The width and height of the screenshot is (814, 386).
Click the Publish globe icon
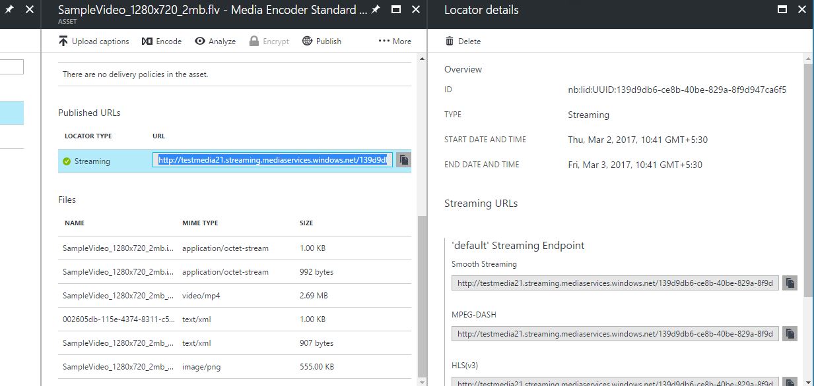[x=307, y=41]
